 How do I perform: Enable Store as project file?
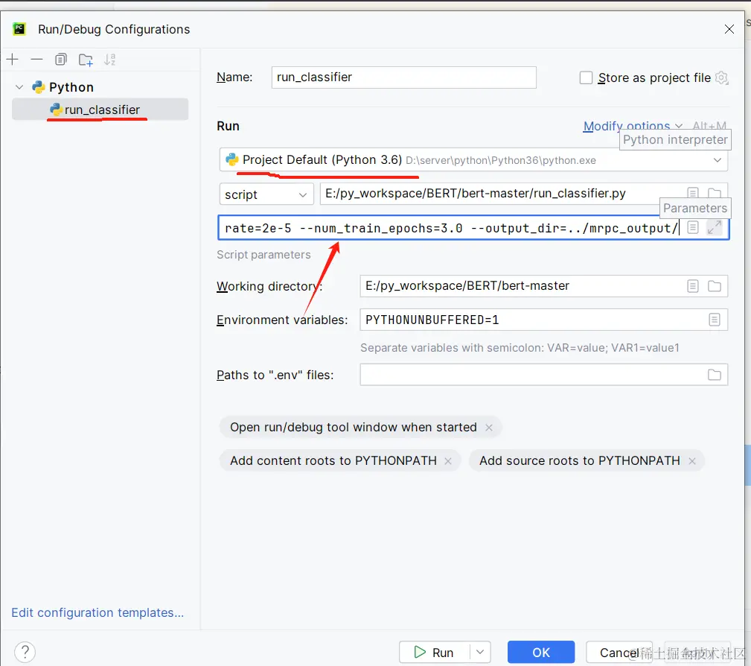click(x=586, y=77)
